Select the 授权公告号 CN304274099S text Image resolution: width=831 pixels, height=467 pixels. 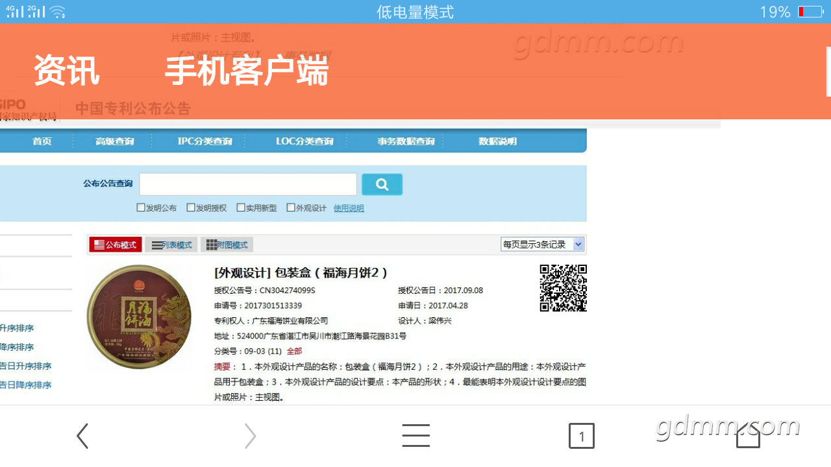264,291
